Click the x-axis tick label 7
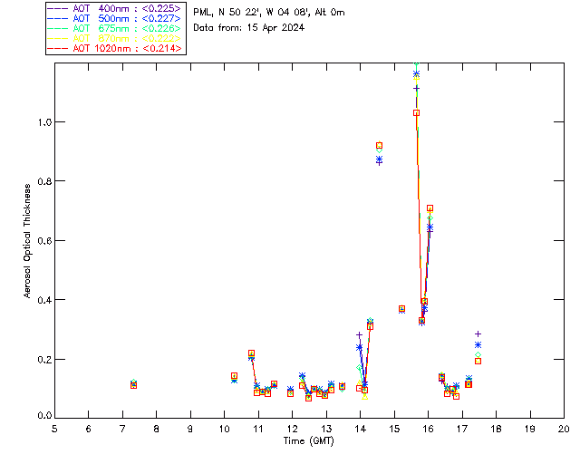The width and height of the screenshot is (580, 464). [122, 429]
